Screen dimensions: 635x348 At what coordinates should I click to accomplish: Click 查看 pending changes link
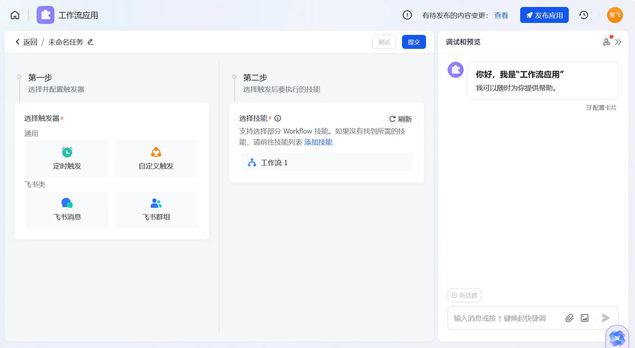(501, 15)
